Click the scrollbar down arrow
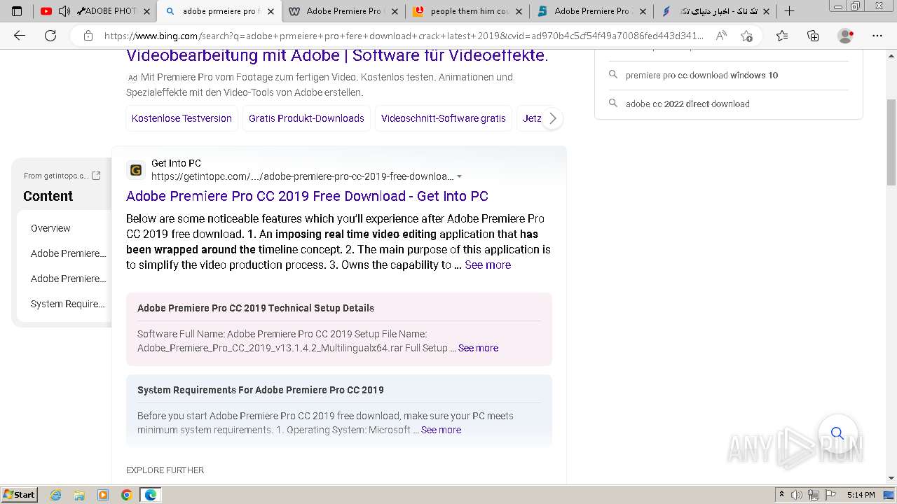The height and width of the screenshot is (504, 897). pyautogui.click(x=891, y=478)
